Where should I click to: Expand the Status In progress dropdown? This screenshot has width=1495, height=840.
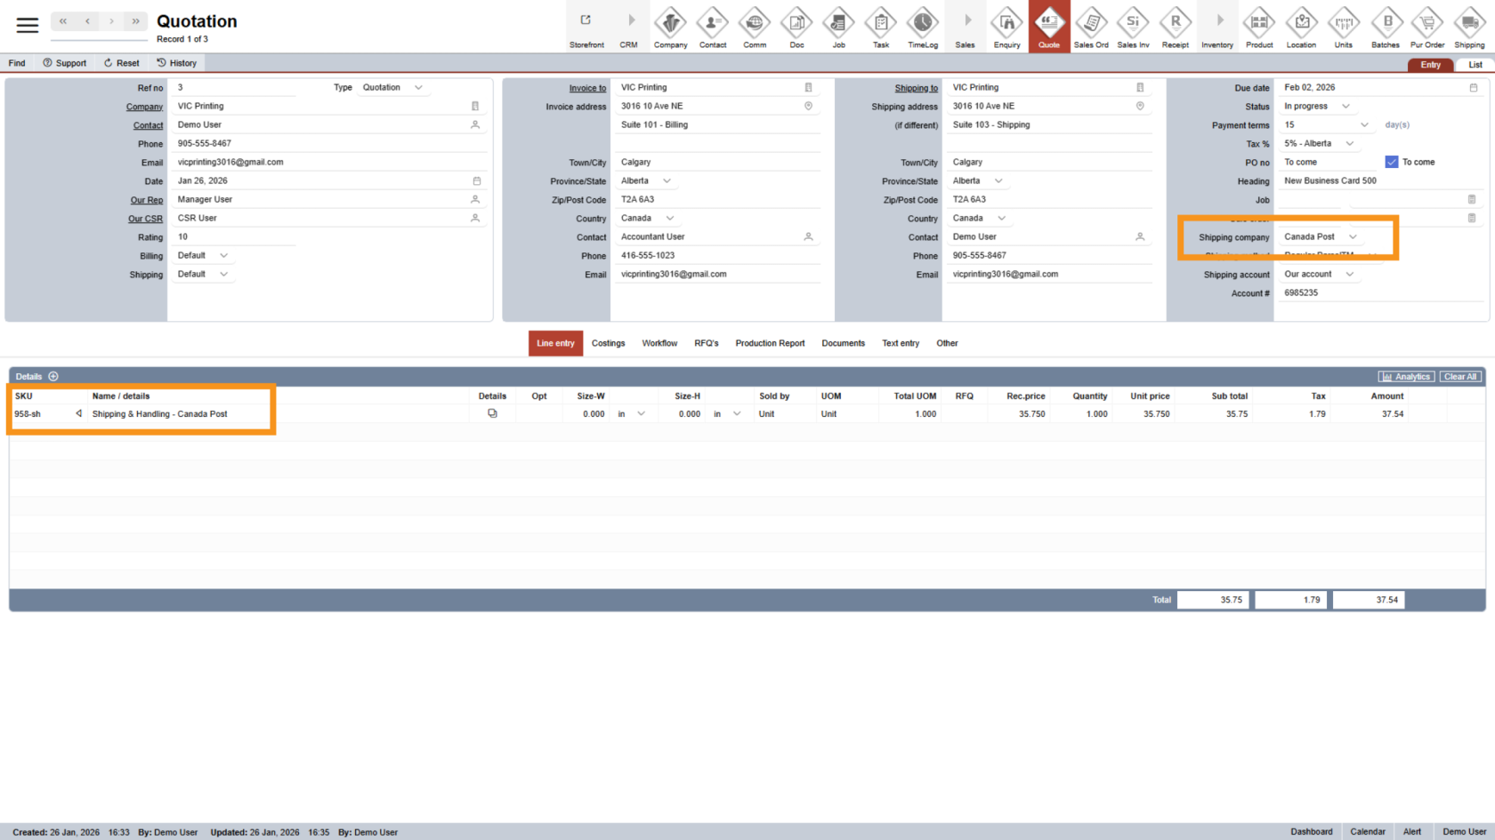[x=1345, y=107]
